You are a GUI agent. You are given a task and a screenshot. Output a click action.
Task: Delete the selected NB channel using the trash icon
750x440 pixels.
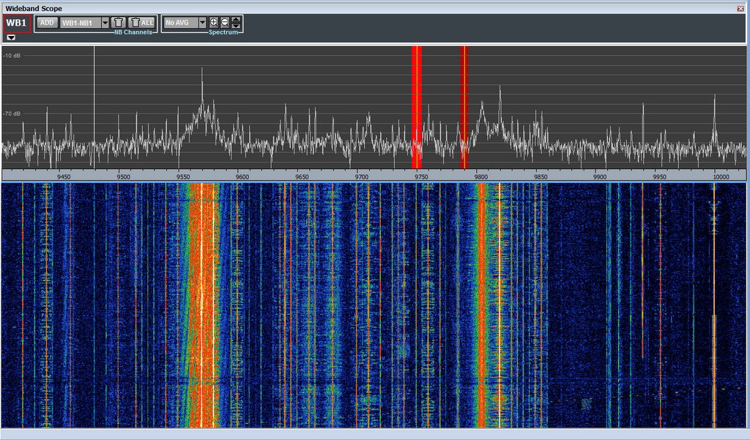119,22
